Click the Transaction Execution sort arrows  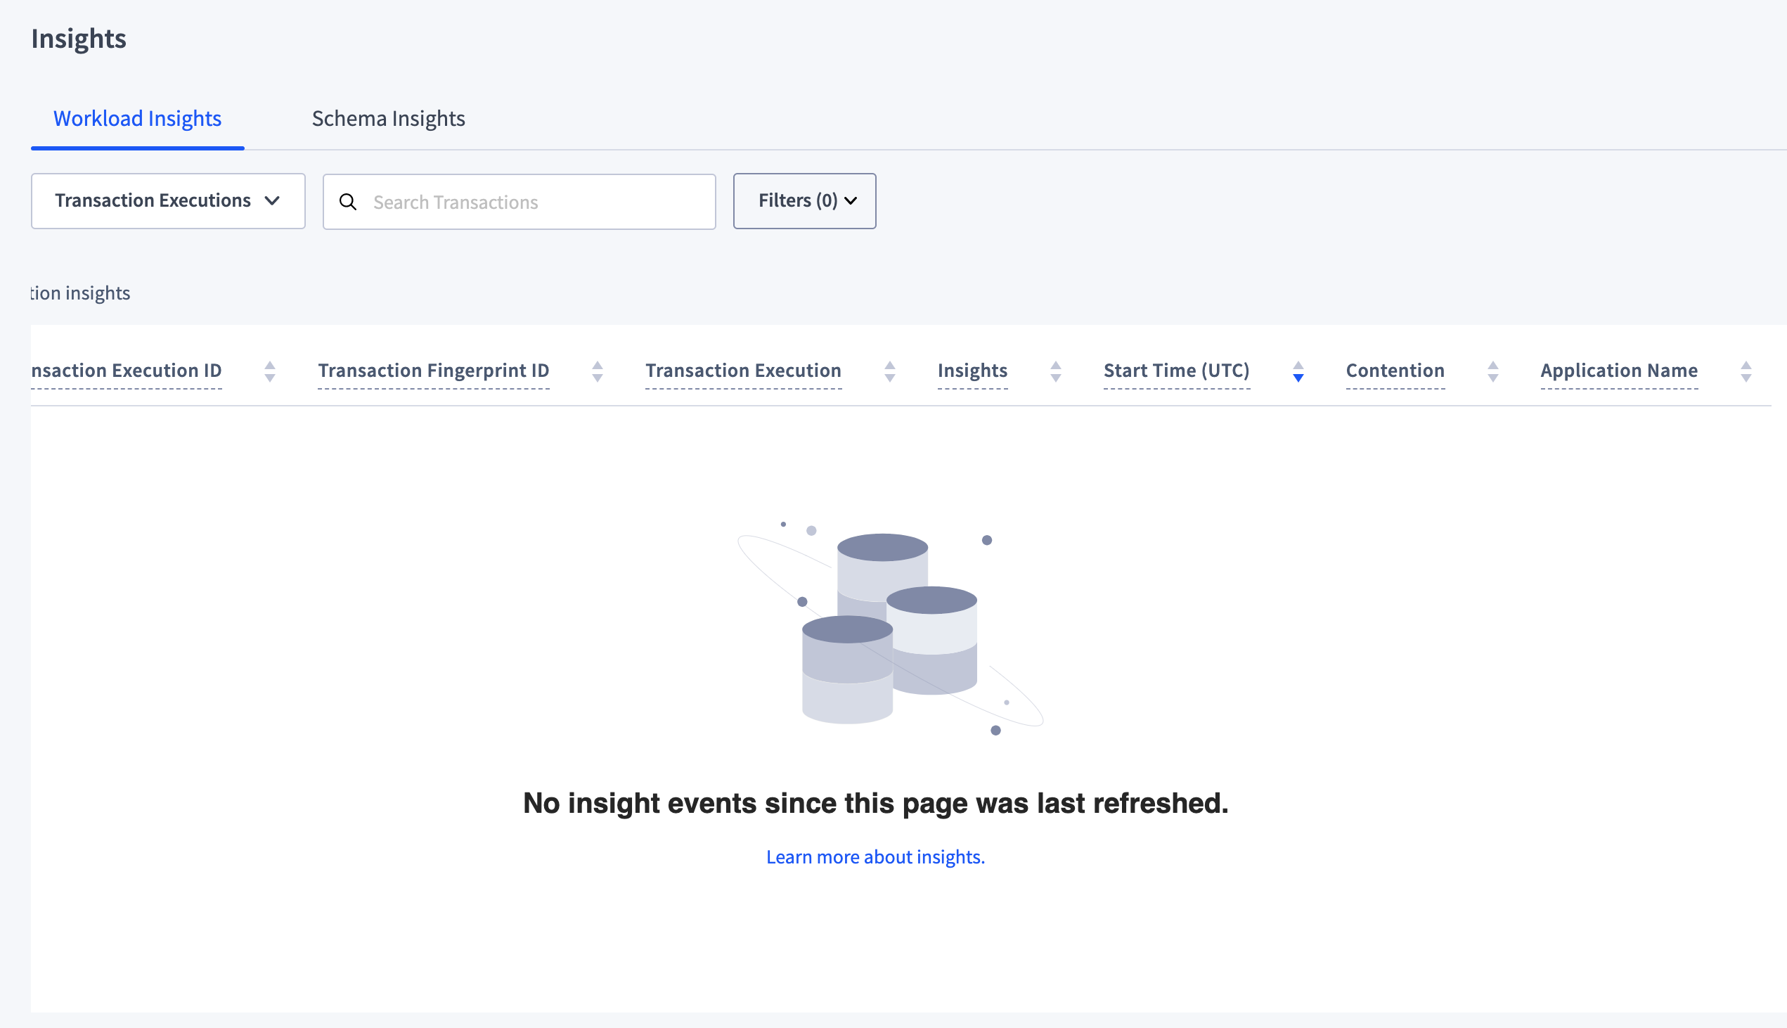click(890, 371)
